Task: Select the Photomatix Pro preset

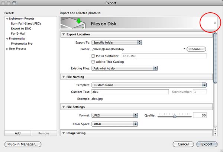Action: (x=22, y=44)
